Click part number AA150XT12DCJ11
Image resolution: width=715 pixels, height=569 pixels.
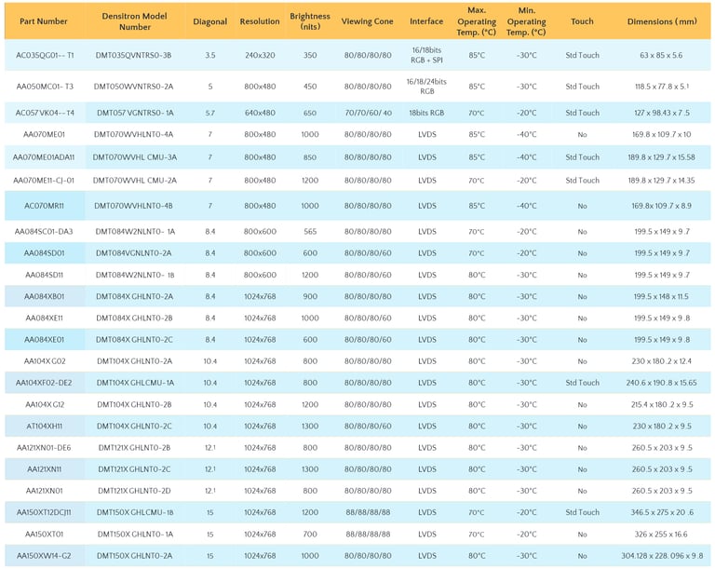point(44,512)
